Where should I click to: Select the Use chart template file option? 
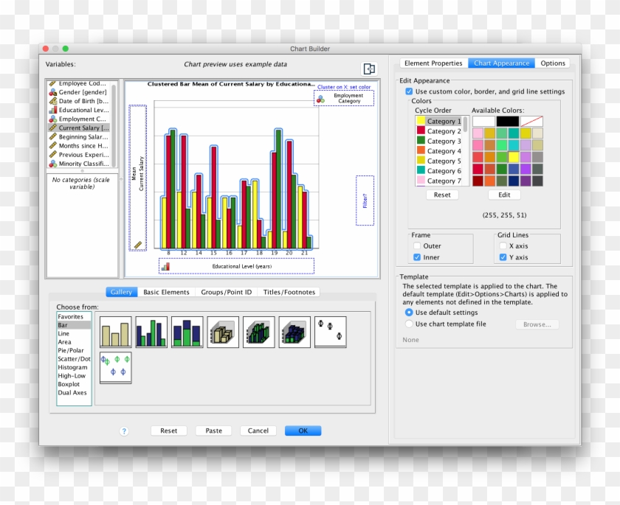(x=410, y=324)
